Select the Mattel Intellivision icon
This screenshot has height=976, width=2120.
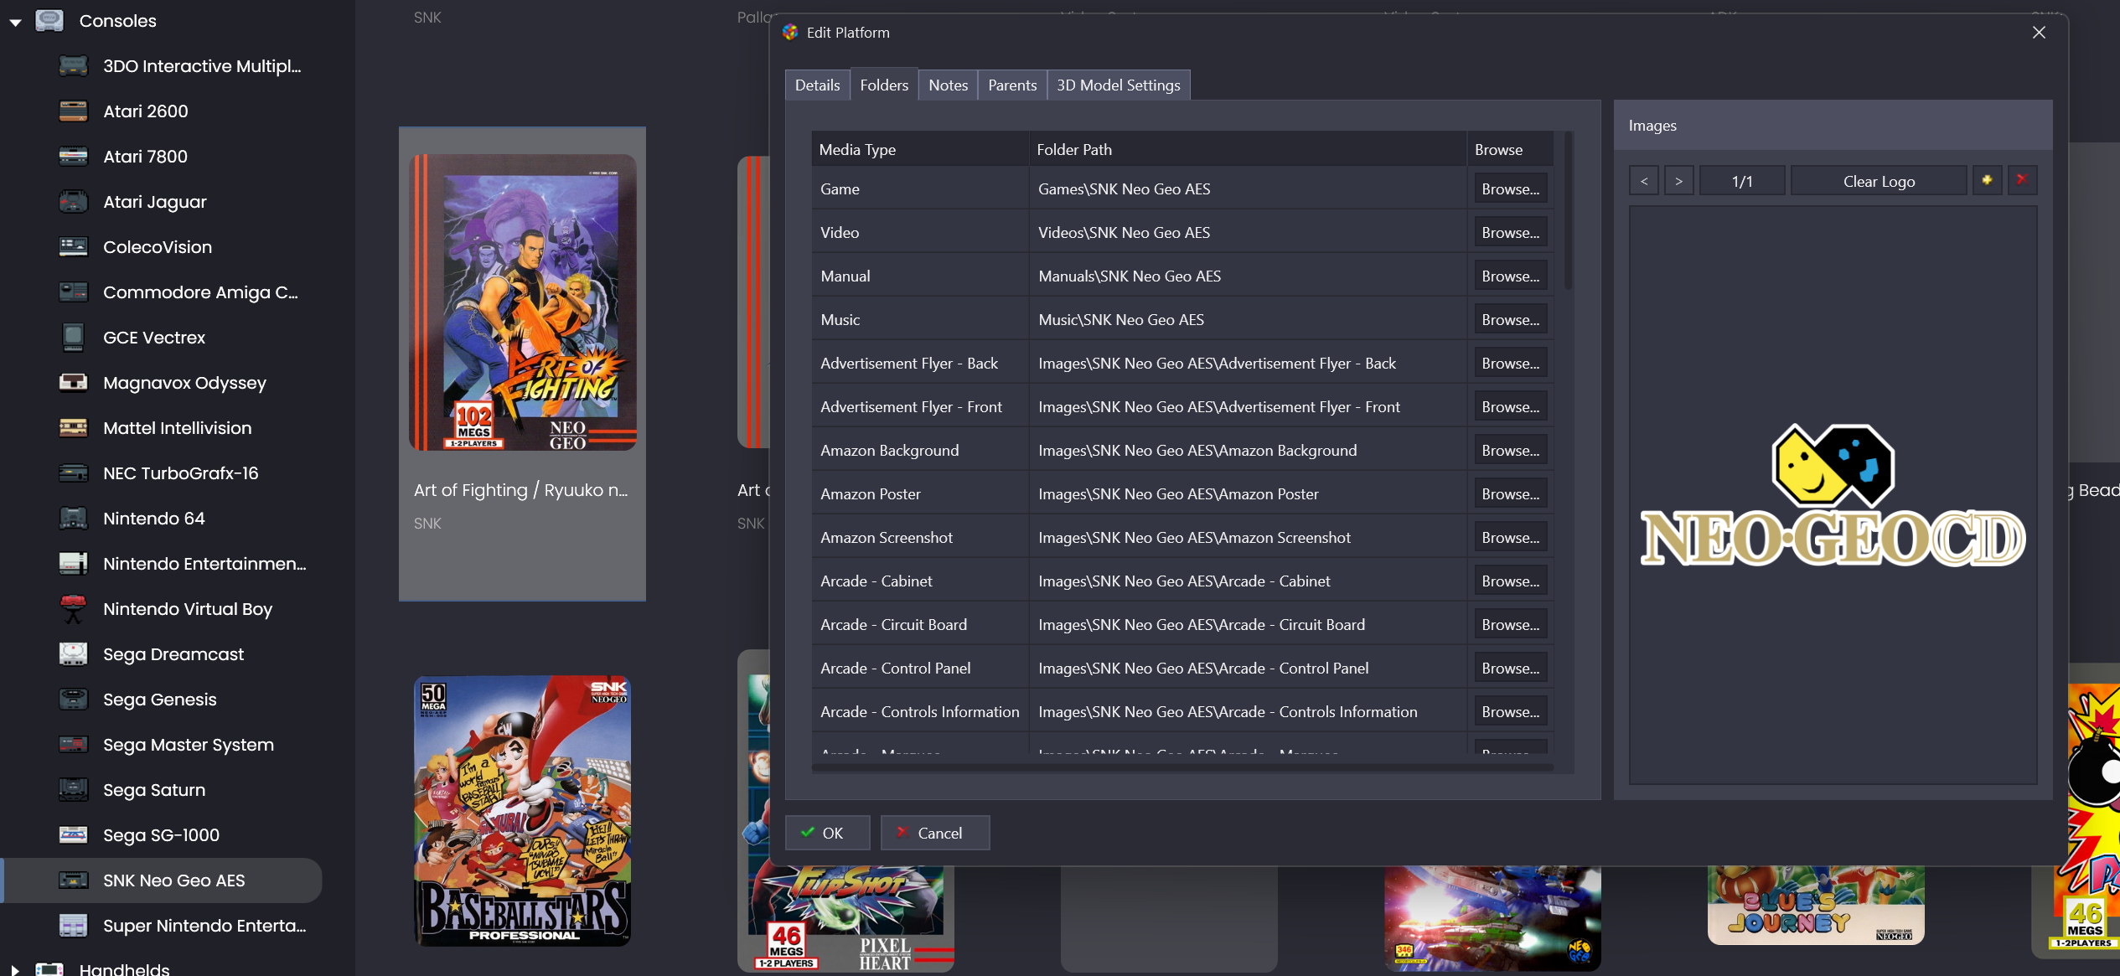tap(73, 427)
